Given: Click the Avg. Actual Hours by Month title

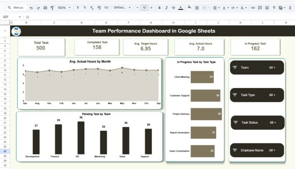Looking at the screenshot, I should (90, 61).
